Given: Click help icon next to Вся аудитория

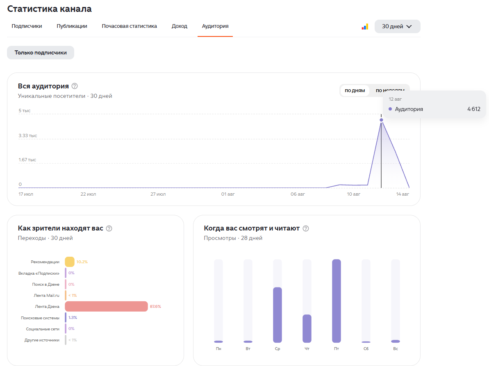Looking at the screenshot, I should point(75,86).
